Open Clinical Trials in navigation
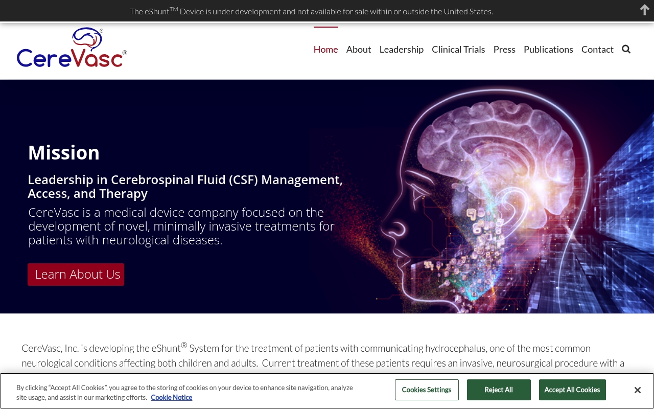This screenshot has height=409, width=654. point(458,49)
